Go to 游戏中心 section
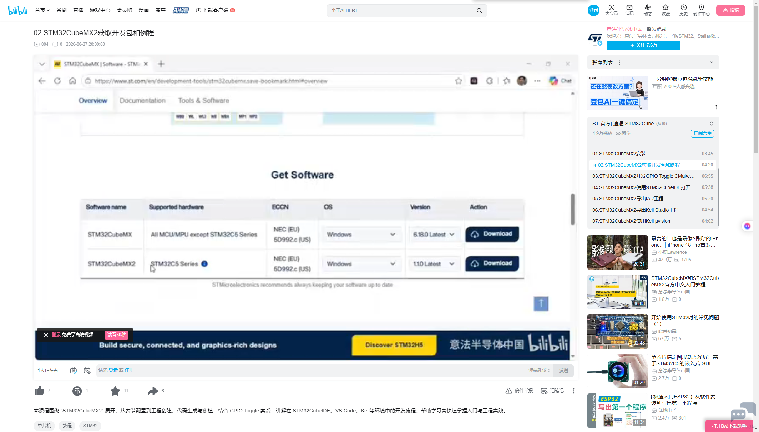The image size is (759, 432). 100,10
